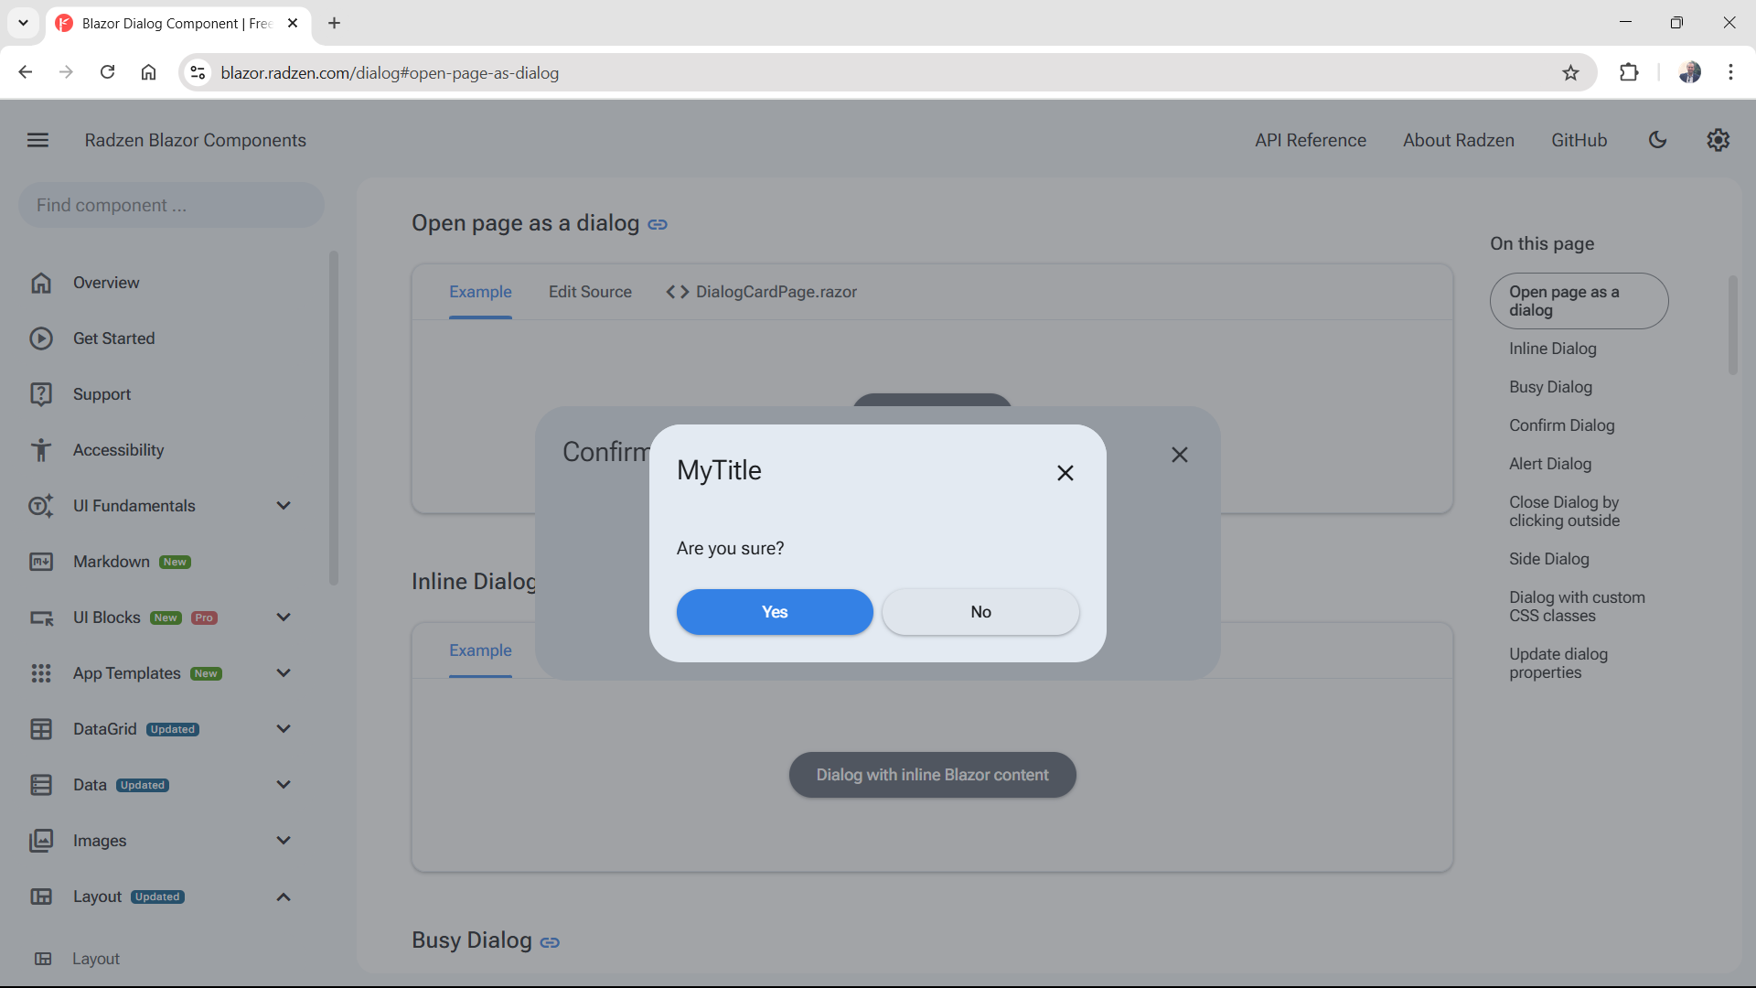This screenshot has width=1756, height=988.
Task: Open a new browser tab
Action: 334,23
